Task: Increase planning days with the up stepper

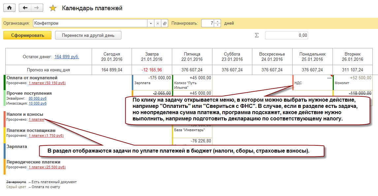Action: (x=217, y=21)
